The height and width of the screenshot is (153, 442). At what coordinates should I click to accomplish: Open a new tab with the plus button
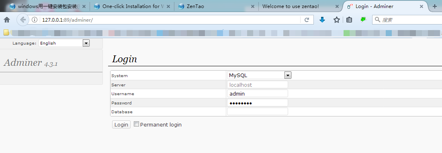point(434,6)
